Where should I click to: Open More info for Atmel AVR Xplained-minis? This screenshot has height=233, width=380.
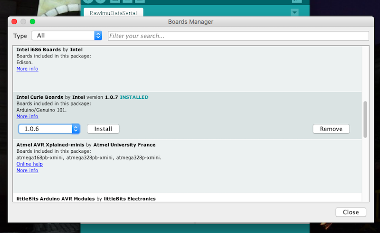point(27,170)
